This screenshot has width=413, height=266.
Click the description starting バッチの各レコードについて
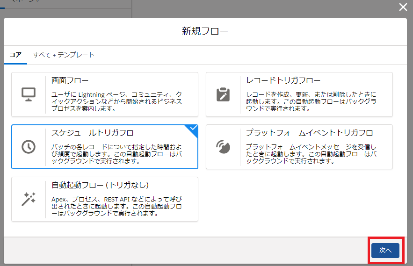coord(116,154)
